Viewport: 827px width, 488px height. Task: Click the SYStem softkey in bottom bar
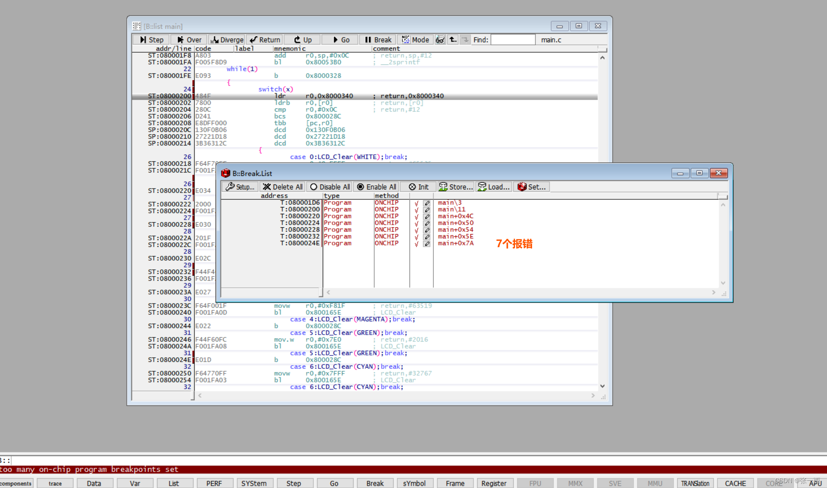pos(254,483)
